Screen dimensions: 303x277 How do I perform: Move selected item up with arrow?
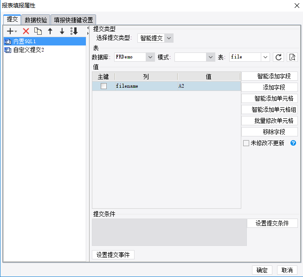pos(50,31)
